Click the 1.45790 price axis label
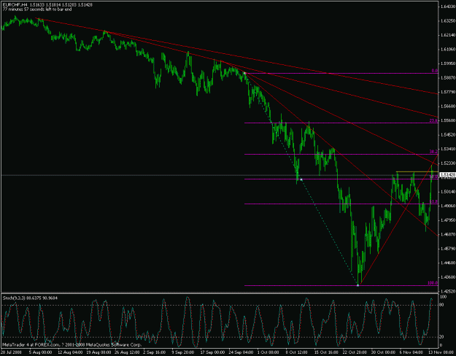 (448, 249)
